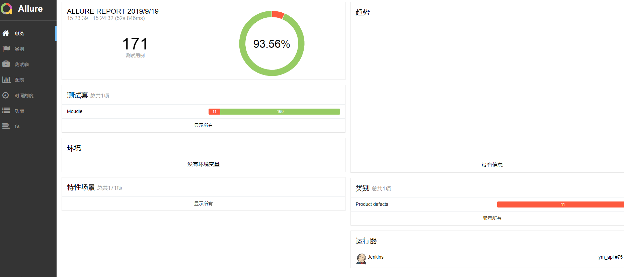Open the 总览 (Overview) home icon
Viewport: 624px width, 277px height.
click(x=6, y=33)
